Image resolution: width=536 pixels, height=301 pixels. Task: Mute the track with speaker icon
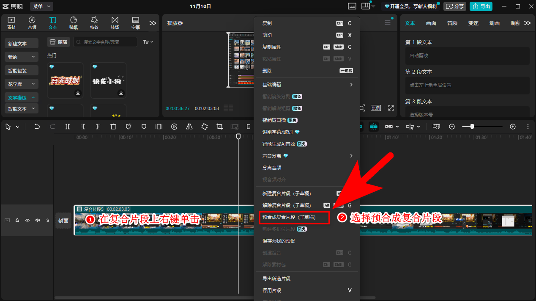click(x=38, y=220)
